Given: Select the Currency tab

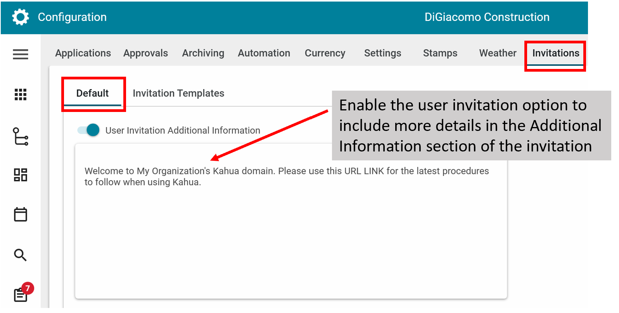Looking at the screenshot, I should (x=325, y=53).
